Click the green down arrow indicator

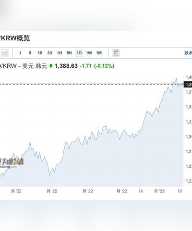51,66
